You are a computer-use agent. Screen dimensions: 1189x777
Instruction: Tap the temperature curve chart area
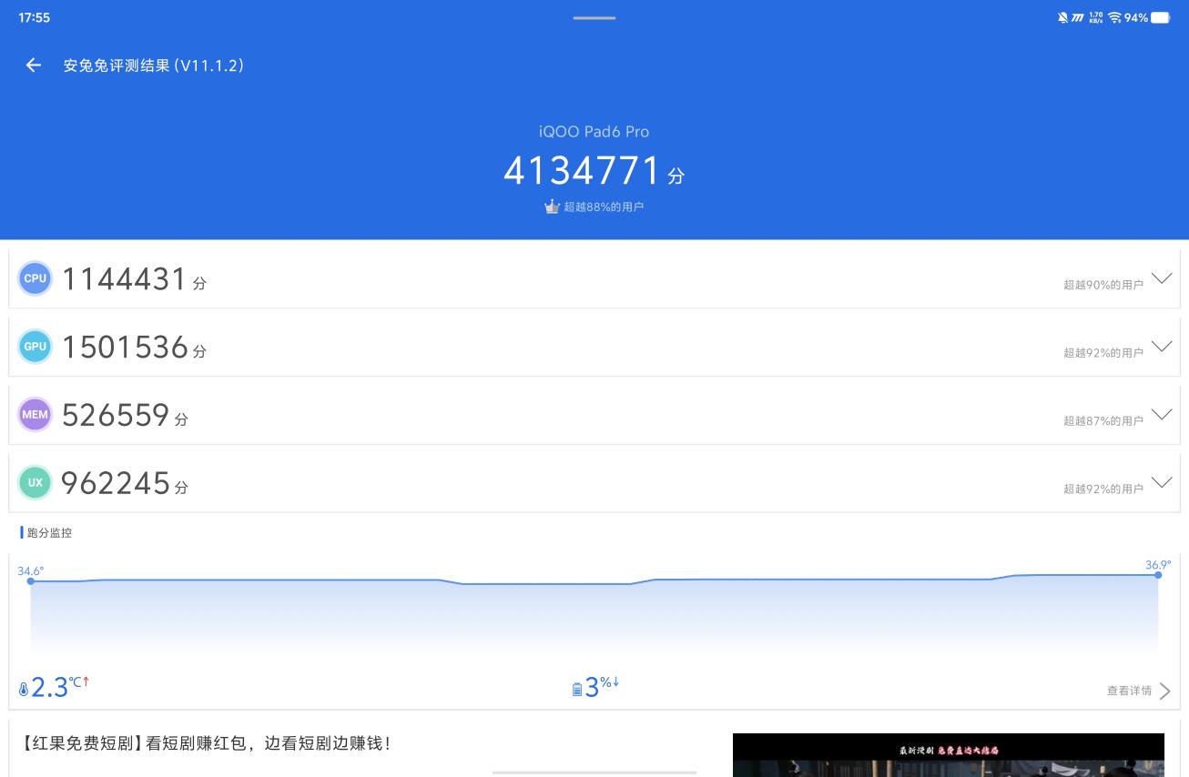[594, 614]
